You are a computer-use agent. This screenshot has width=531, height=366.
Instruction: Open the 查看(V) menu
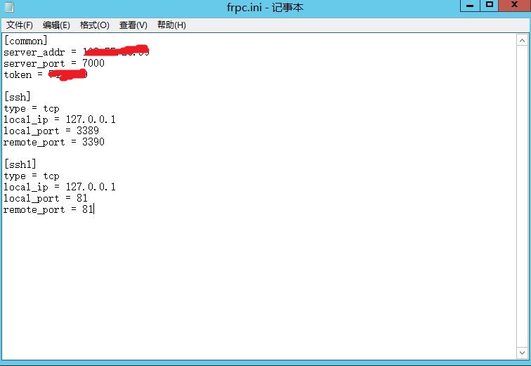click(133, 25)
